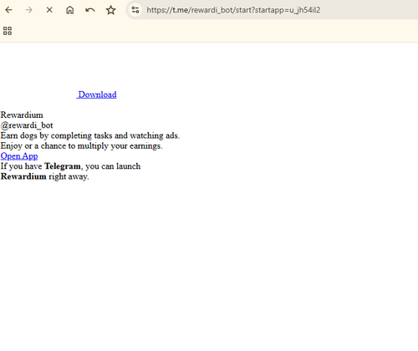Image resolution: width=418 pixels, height=351 pixels.
Task: Focus the address bar URL
Action: pos(233,10)
